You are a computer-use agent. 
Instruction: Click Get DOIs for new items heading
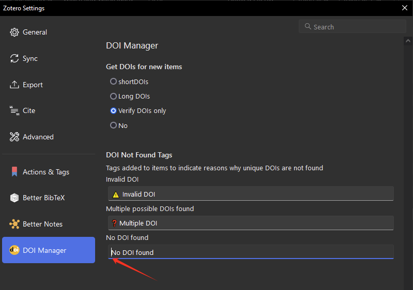(x=144, y=67)
